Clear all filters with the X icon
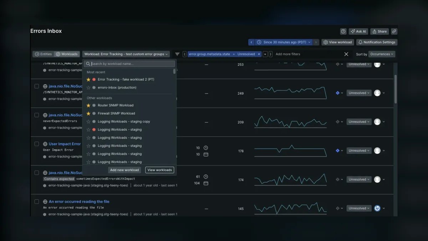Screen dimensions: 428x241 pos(346,54)
